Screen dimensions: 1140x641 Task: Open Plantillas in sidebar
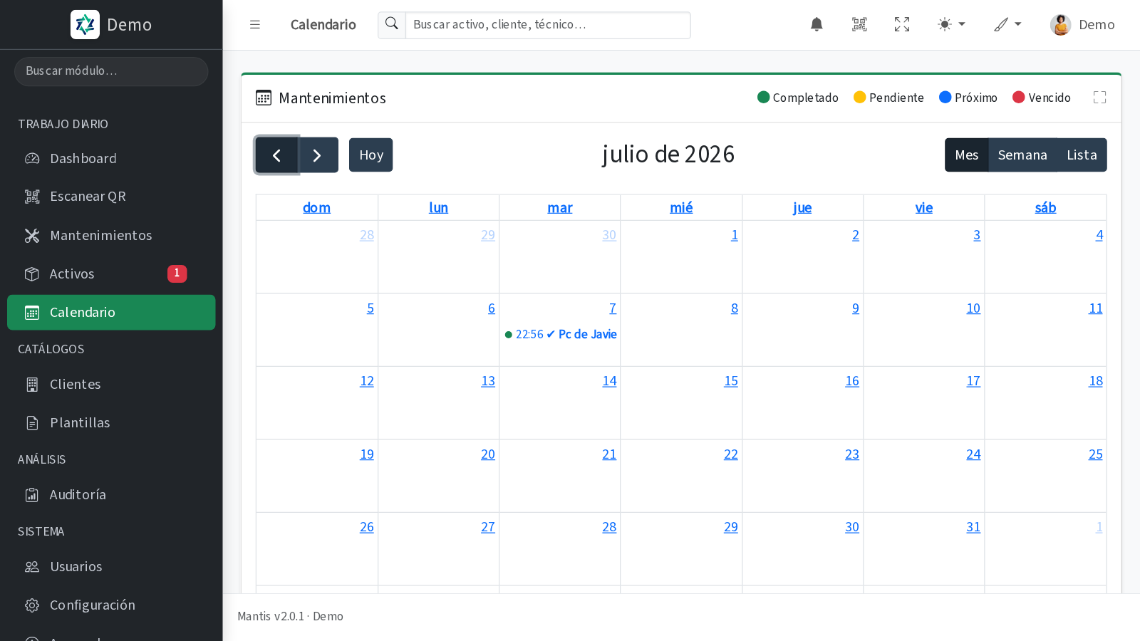pos(111,422)
